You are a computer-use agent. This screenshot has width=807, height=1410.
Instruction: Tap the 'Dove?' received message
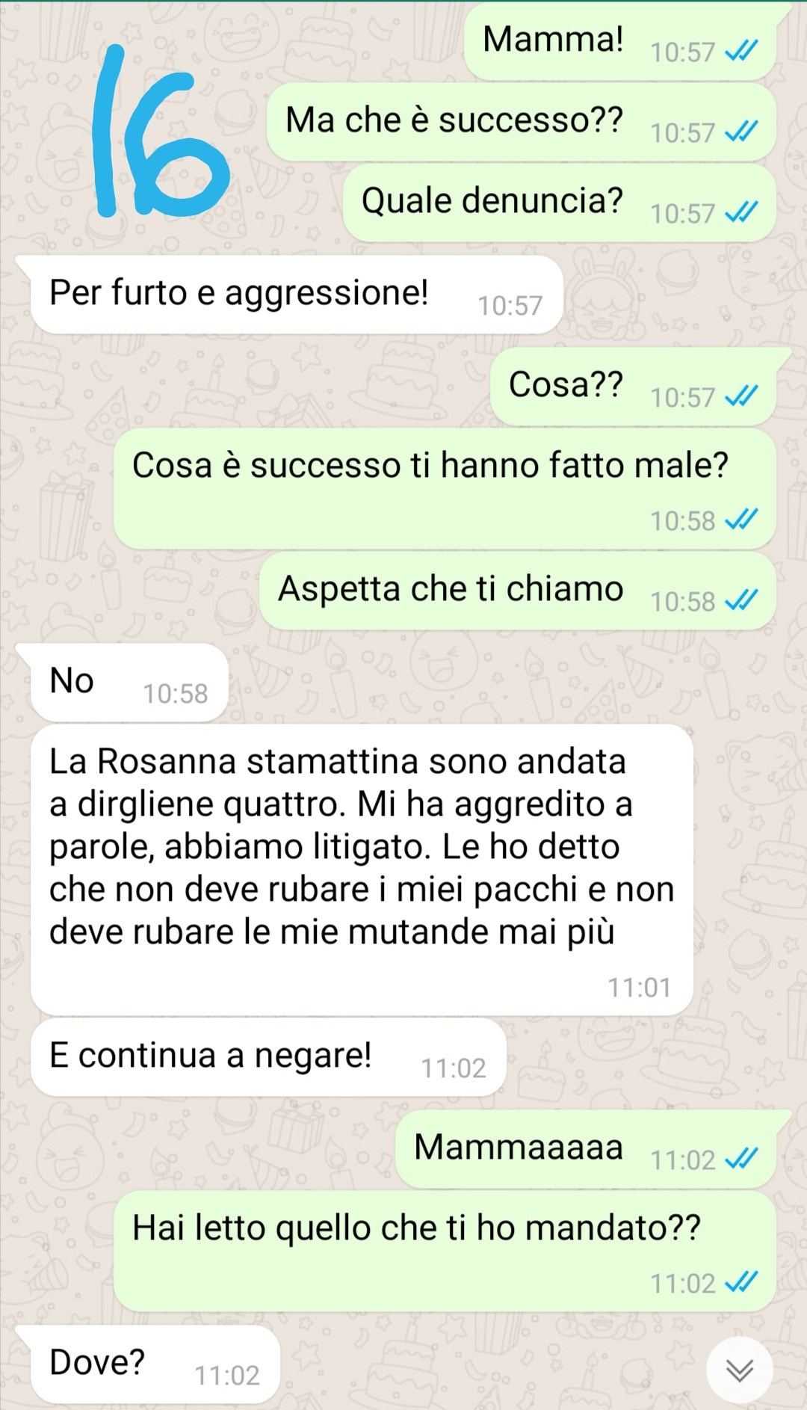click(x=155, y=1364)
